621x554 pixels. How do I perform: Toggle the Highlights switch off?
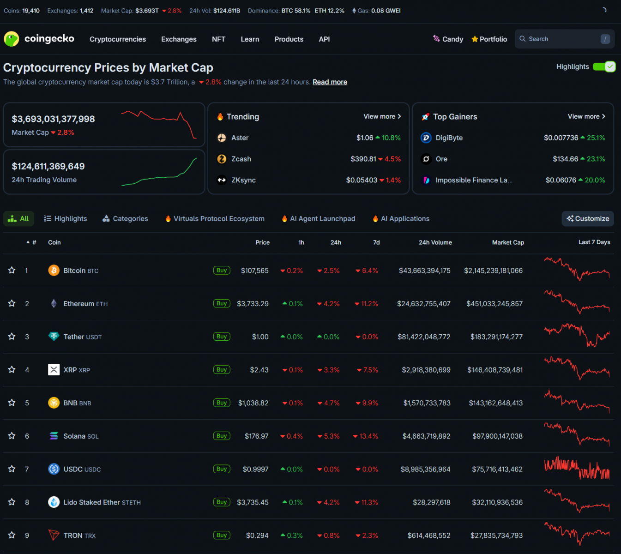604,67
